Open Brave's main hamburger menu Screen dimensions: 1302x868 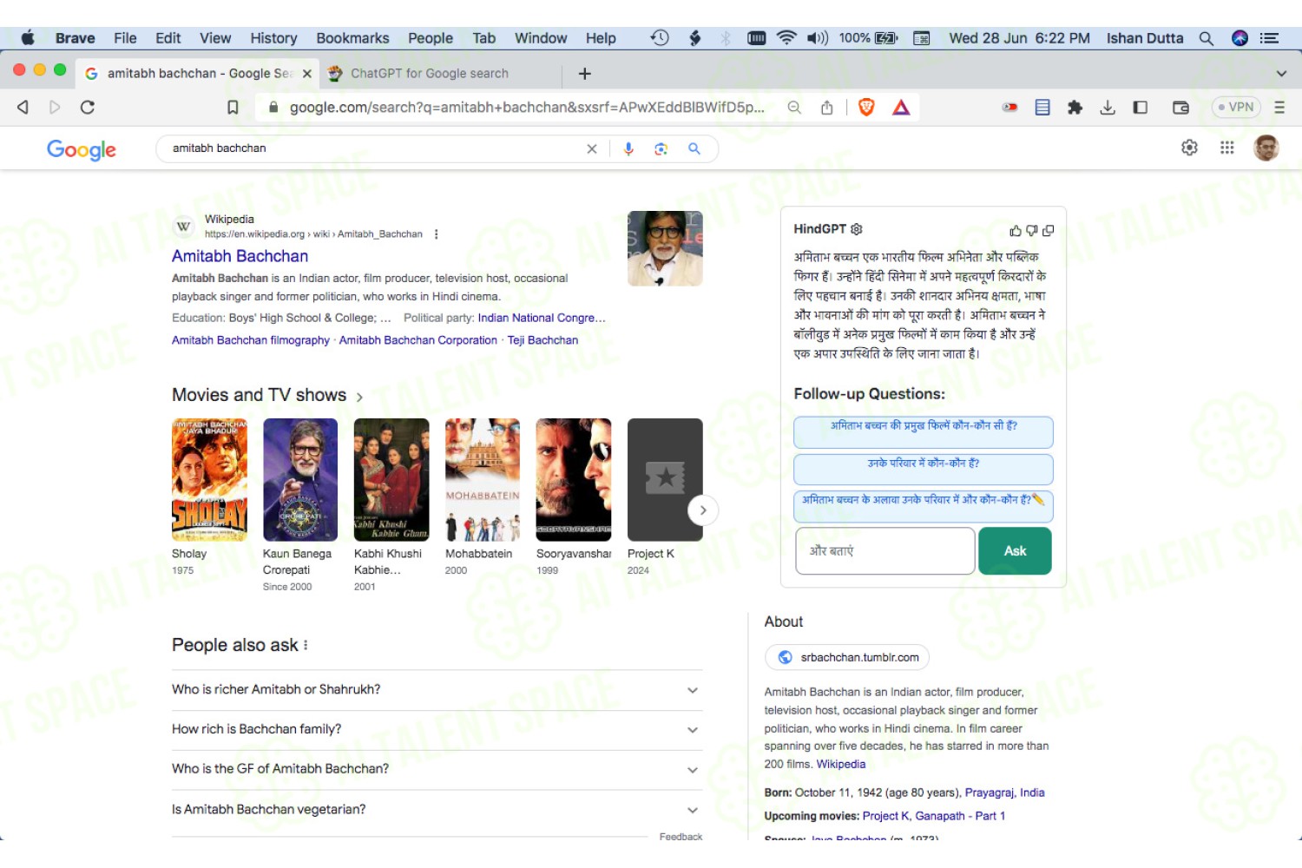pos(1279,108)
